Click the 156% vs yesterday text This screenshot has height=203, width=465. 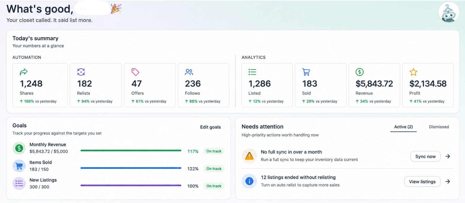38,101
